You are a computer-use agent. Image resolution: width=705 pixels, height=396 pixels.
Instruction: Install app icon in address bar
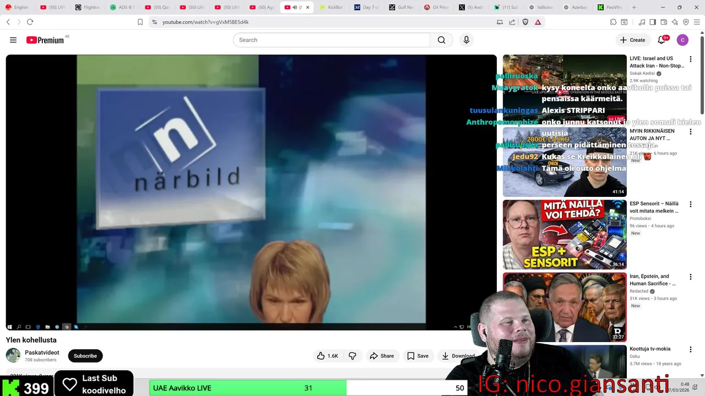pyautogui.click(x=500, y=22)
